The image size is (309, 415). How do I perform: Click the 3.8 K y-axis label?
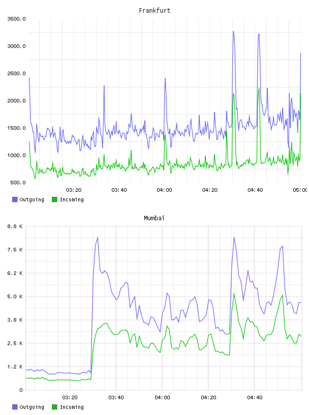tap(15, 320)
